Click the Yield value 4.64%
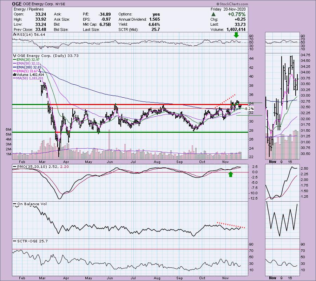The width and height of the screenshot is (316, 281). 154,24
